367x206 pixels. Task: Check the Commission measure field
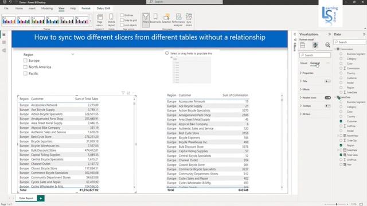(x=341, y=68)
